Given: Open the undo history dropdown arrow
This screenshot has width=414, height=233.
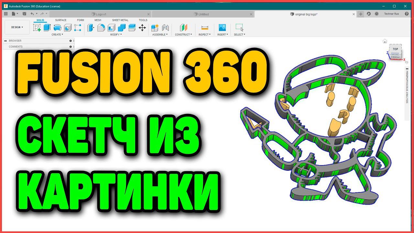Looking at the screenshot, I should click(37, 14).
